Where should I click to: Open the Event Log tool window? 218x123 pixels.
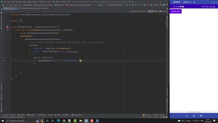click(147, 115)
